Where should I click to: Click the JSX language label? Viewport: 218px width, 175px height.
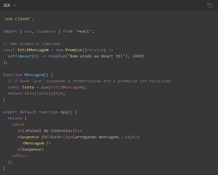[x=7, y=5]
